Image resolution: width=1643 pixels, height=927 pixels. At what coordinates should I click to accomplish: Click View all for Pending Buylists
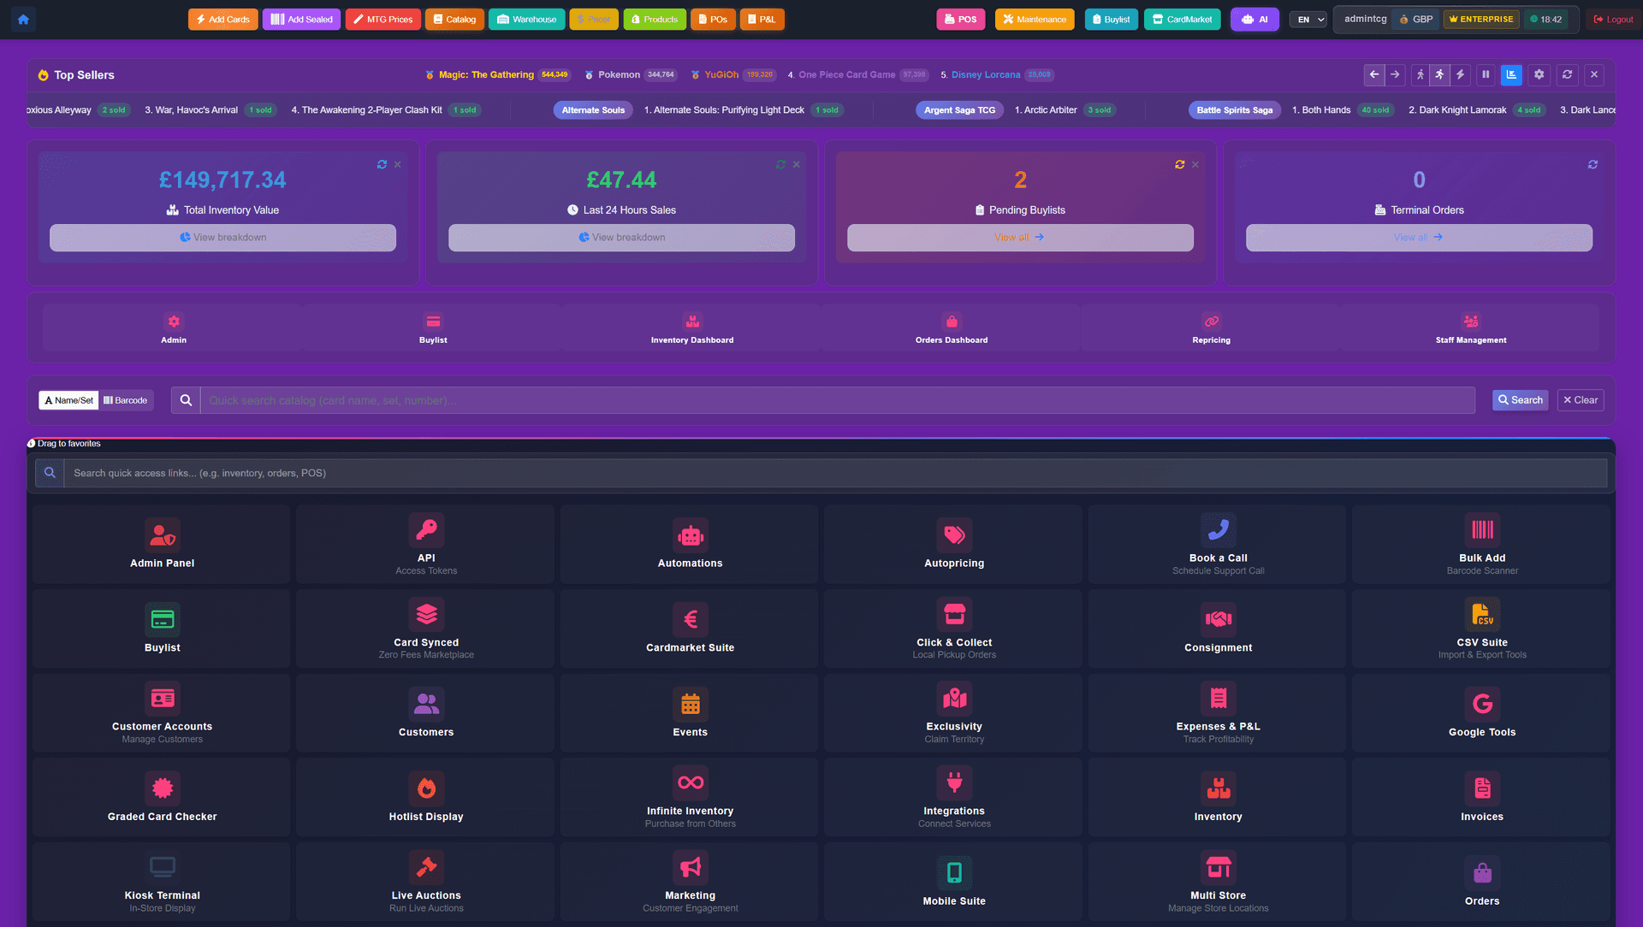(x=1019, y=237)
